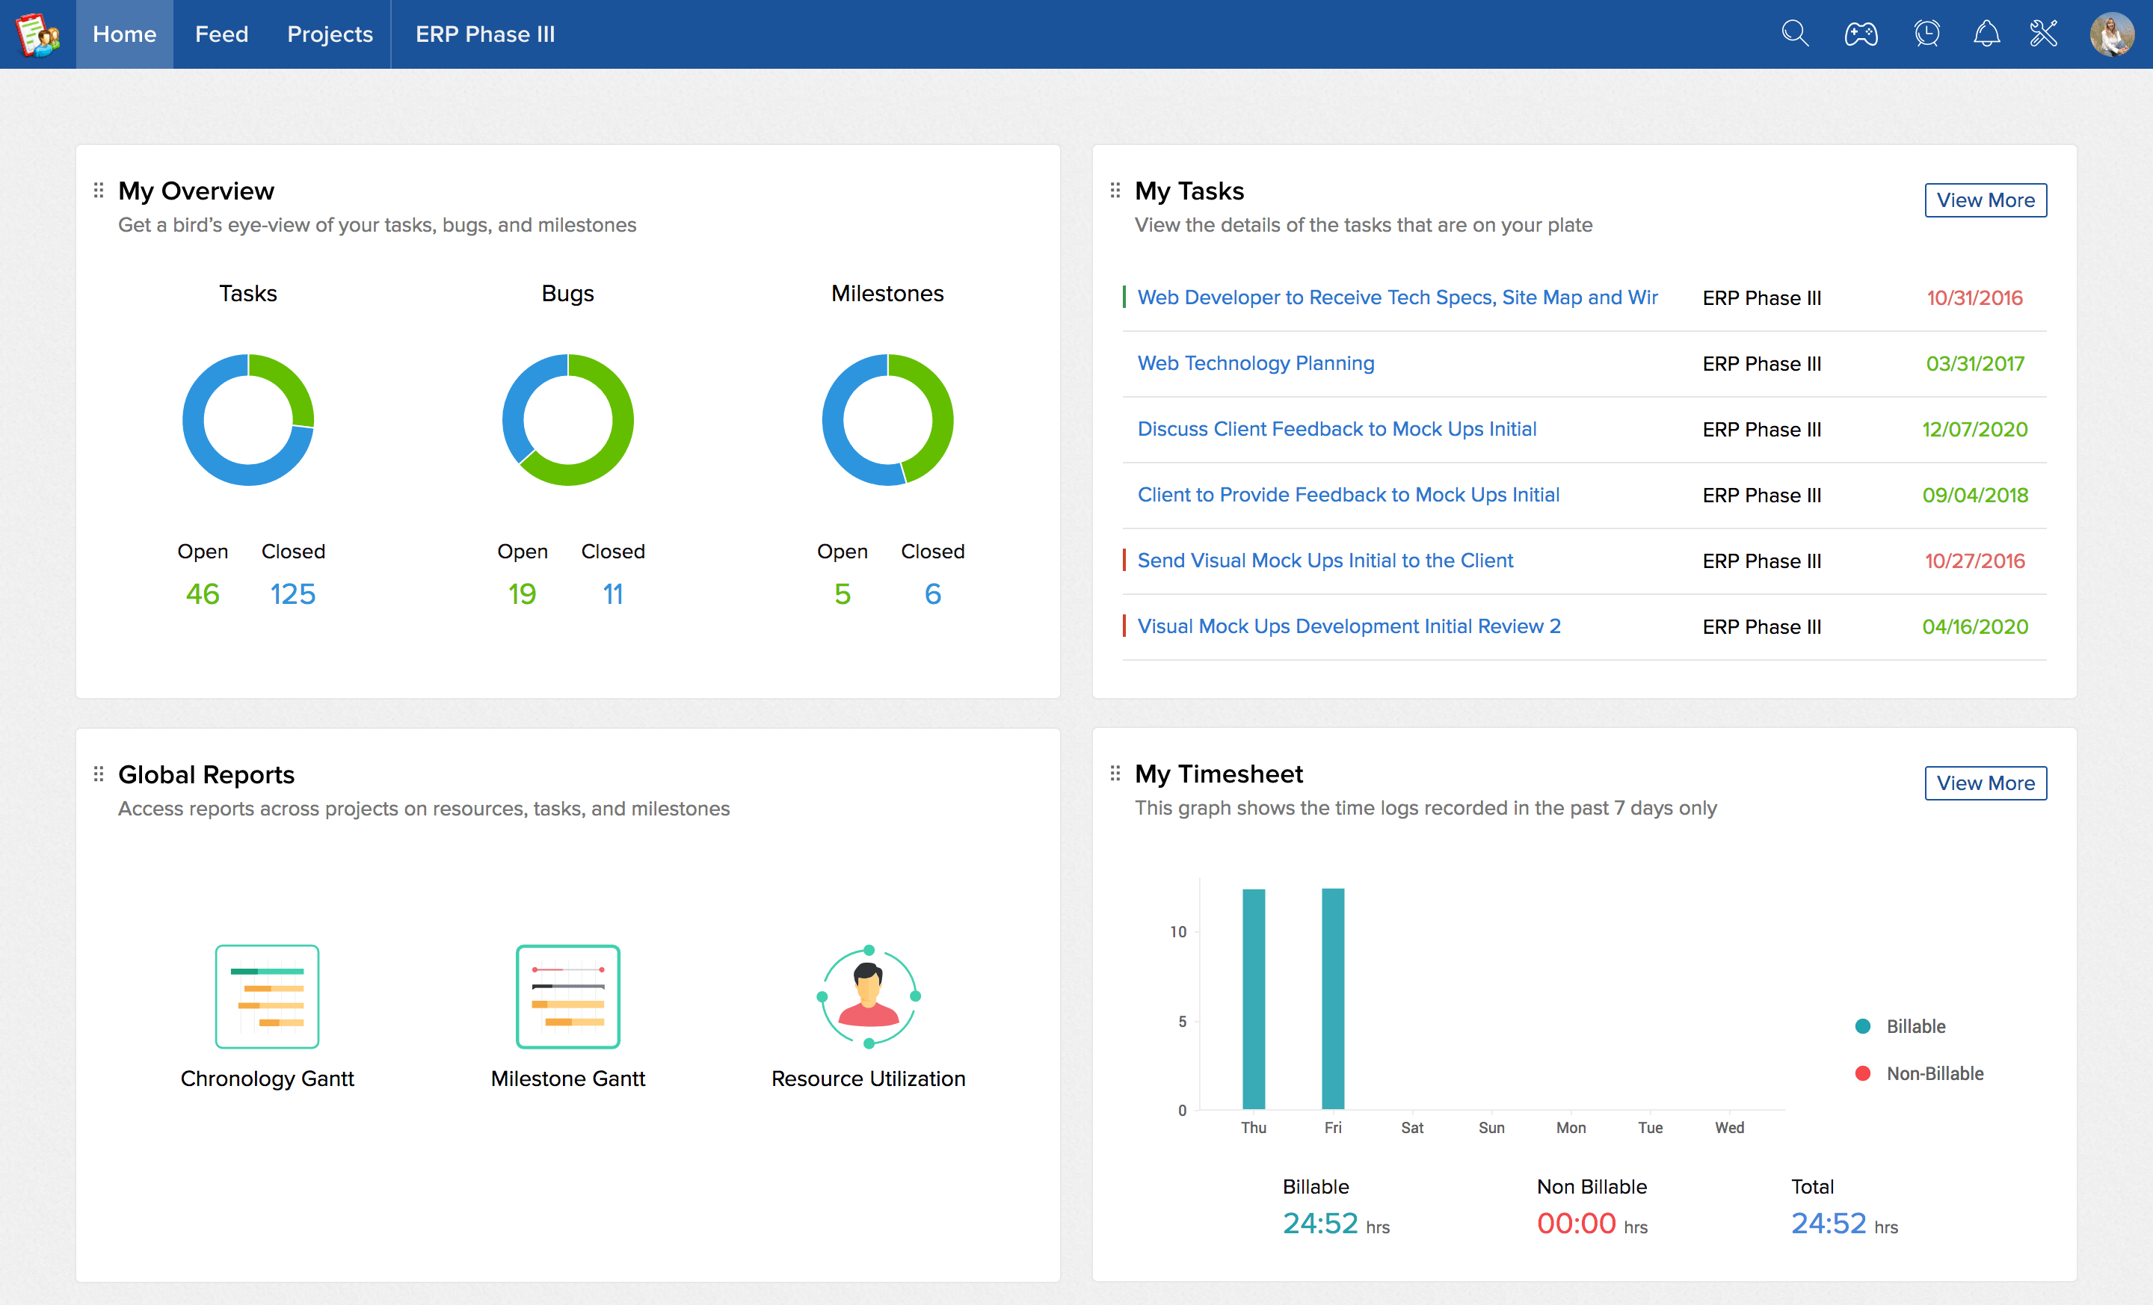Click the user profile avatar
Image resolution: width=2153 pixels, height=1305 pixels.
tap(2112, 34)
